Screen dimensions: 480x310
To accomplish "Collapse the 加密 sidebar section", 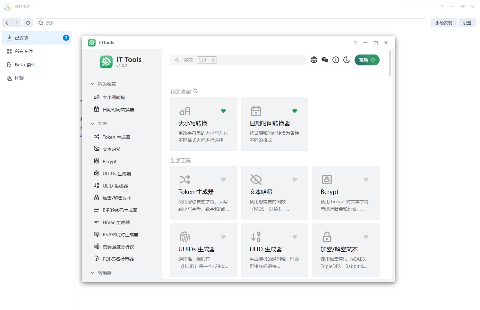I will coord(93,123).
